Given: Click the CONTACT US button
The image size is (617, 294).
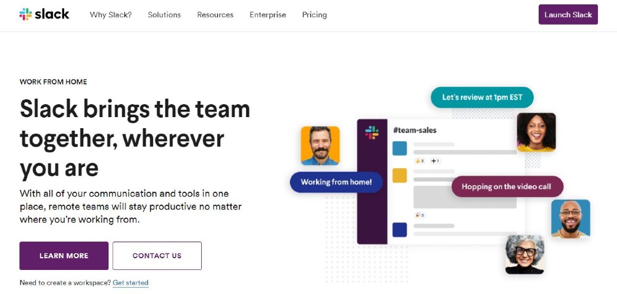Looking at the screenshot, I should [x=157, y=256].
